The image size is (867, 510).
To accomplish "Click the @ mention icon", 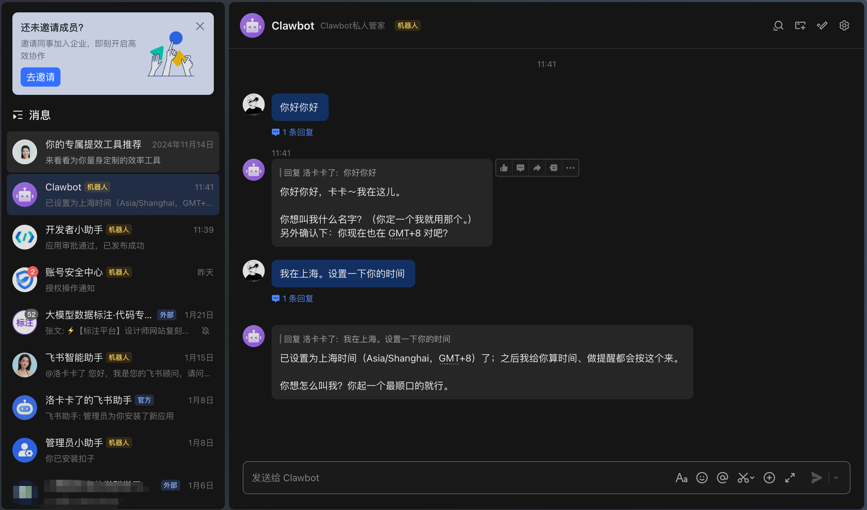I will point(722,478).
